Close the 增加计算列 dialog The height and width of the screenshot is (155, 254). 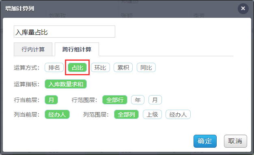pyautogui.click(x=243, y=8)
